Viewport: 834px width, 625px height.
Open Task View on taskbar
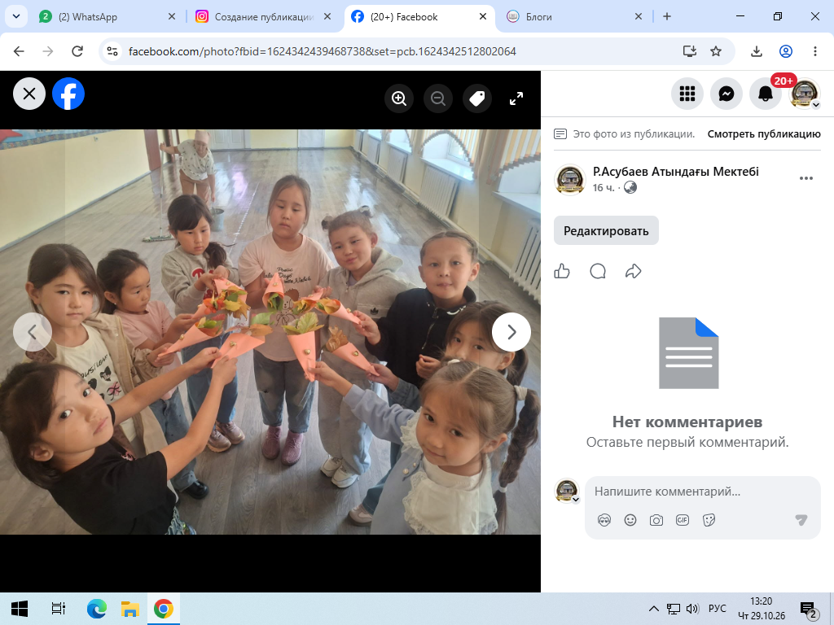tap(59, 609)
